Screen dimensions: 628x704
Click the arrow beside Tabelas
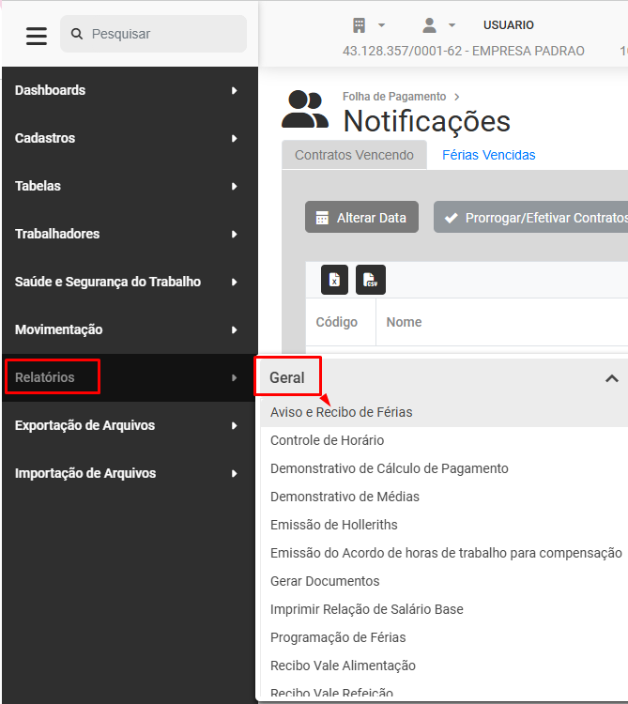coord(234,187)
